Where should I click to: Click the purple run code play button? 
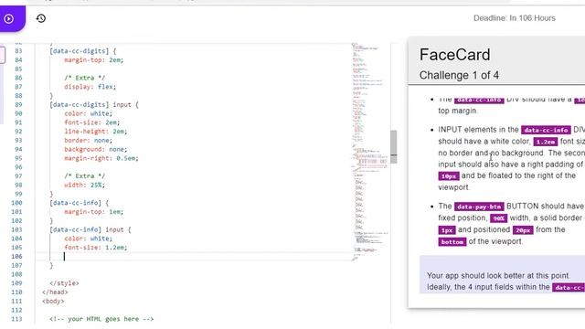pyautogui.click(x=9, y=18)
